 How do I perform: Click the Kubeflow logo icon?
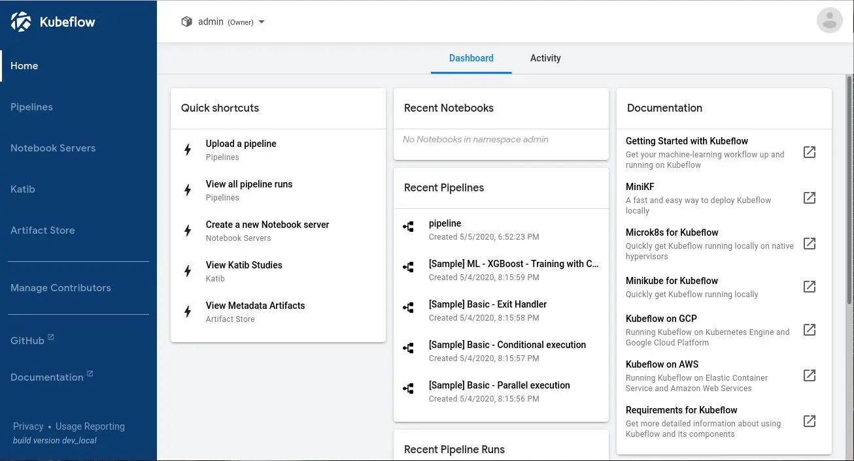pyautogui.click(x=21, y=22)
